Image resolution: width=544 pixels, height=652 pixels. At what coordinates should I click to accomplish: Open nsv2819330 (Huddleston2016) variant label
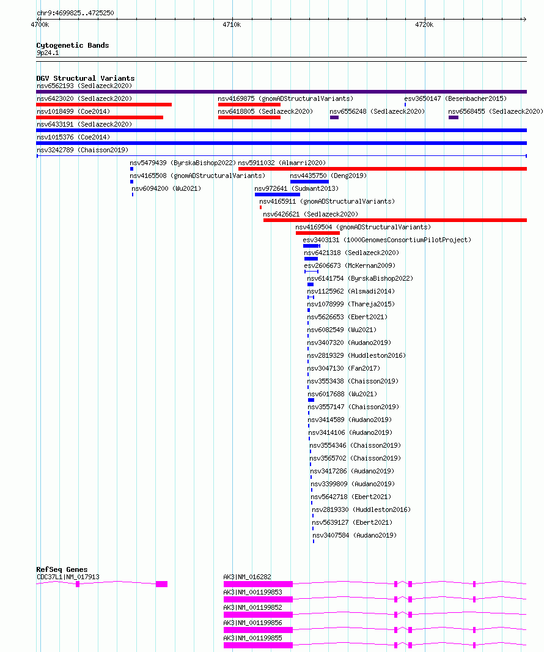click(361, 510)
